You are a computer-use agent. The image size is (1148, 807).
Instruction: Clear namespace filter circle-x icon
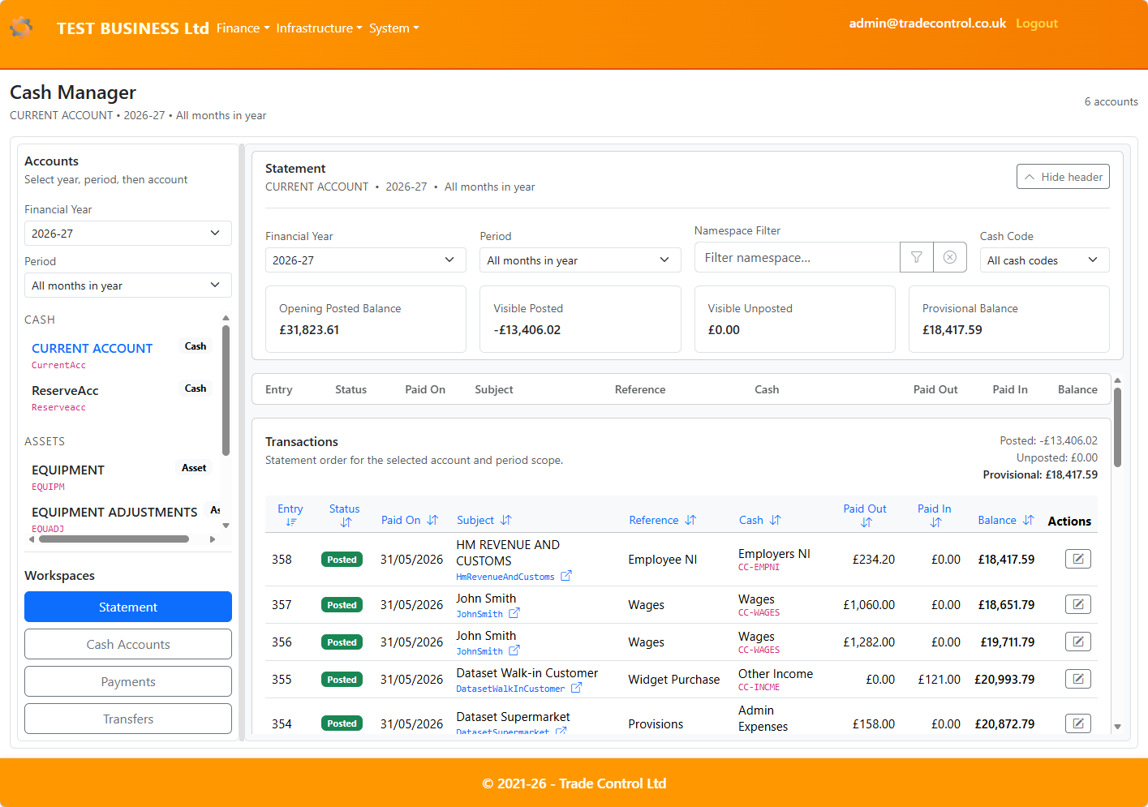point(950,257)
